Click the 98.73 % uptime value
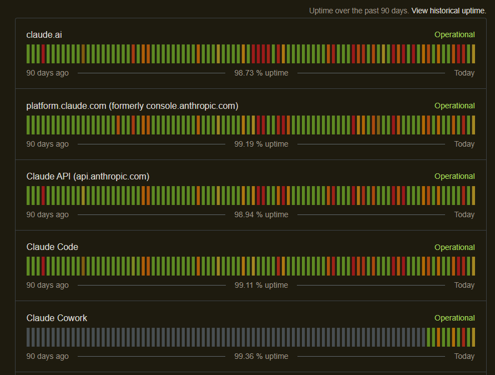The image size is (495, 375). point(261,73)
